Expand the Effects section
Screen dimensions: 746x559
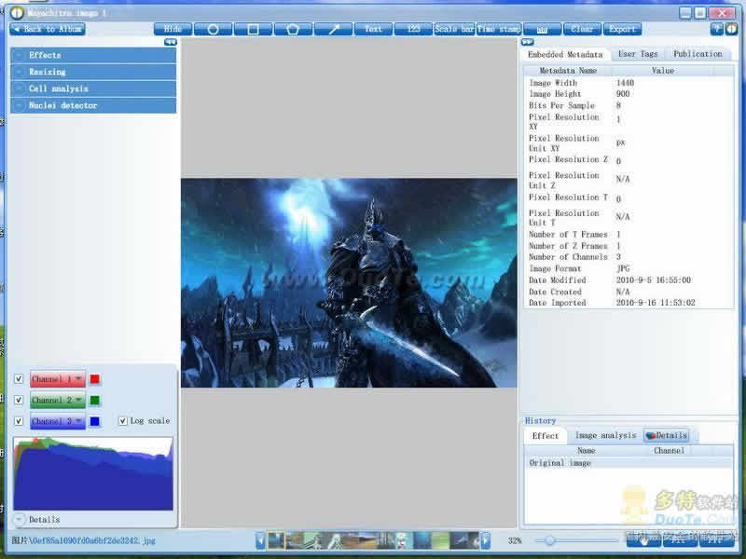click(x=93, y=55)
